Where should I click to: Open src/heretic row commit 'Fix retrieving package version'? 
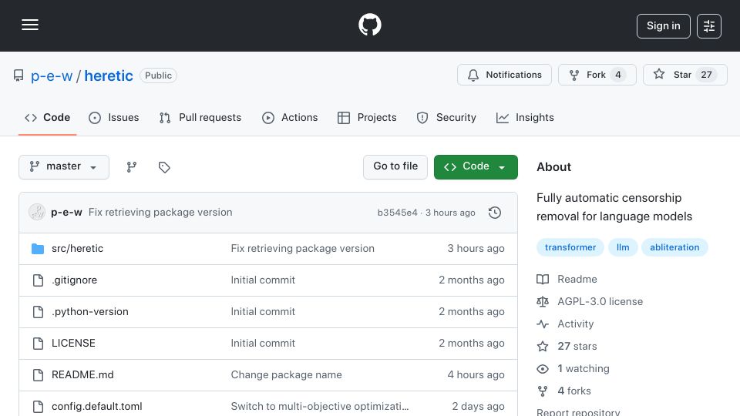point(302,249)
